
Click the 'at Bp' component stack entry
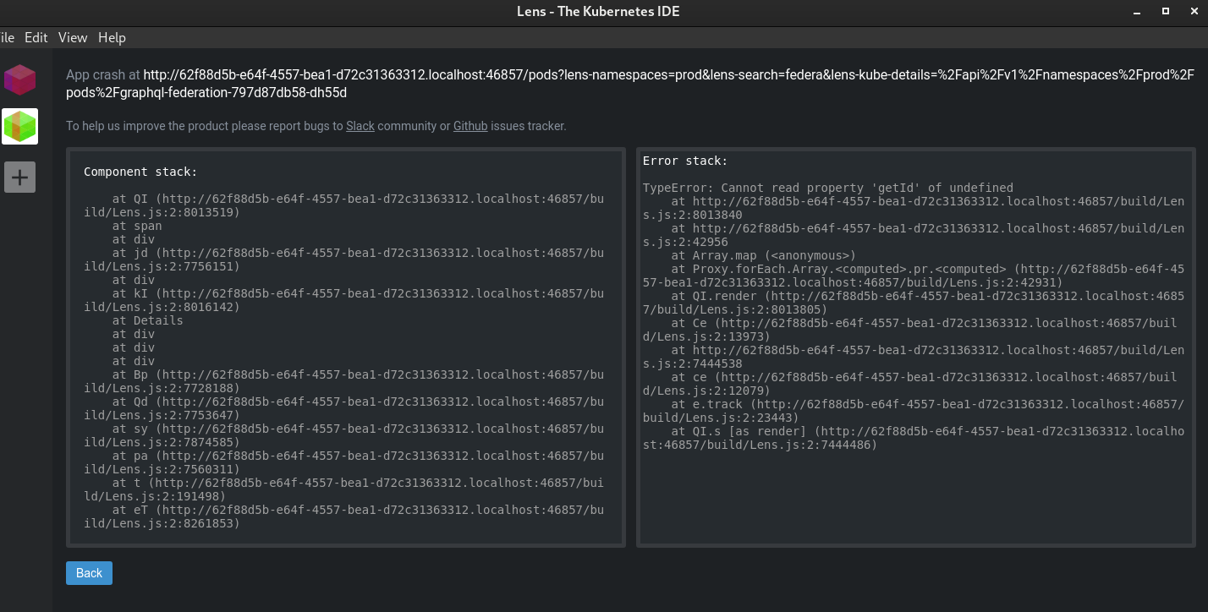click(344, 381)
